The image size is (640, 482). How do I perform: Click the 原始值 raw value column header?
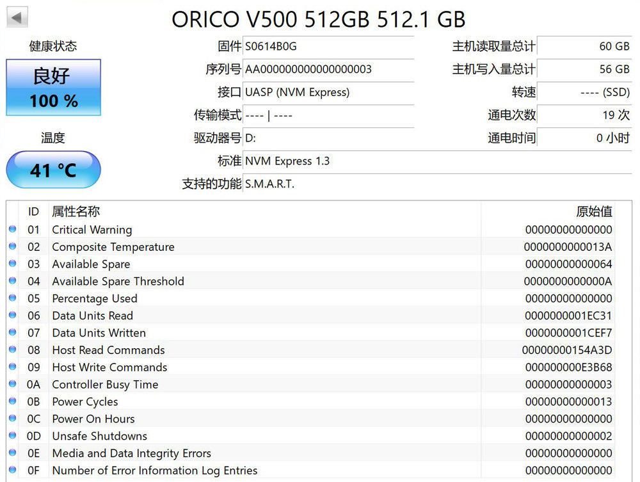(595, 212)
